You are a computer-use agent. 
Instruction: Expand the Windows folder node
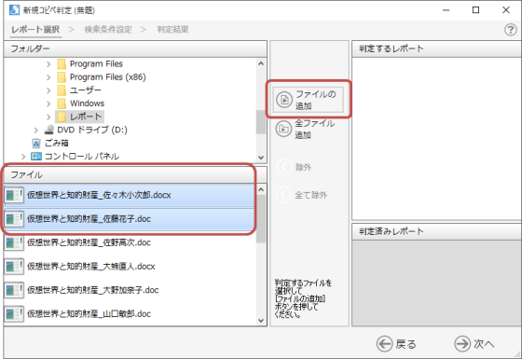click(48, 104)
